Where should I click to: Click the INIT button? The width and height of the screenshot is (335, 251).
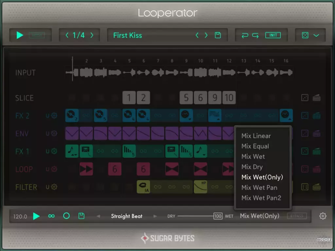pyautogui.click(x=273, y=35)
